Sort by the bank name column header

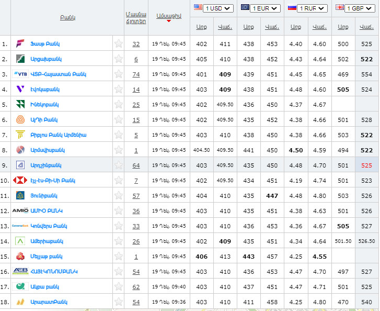[x=67, y=17]
